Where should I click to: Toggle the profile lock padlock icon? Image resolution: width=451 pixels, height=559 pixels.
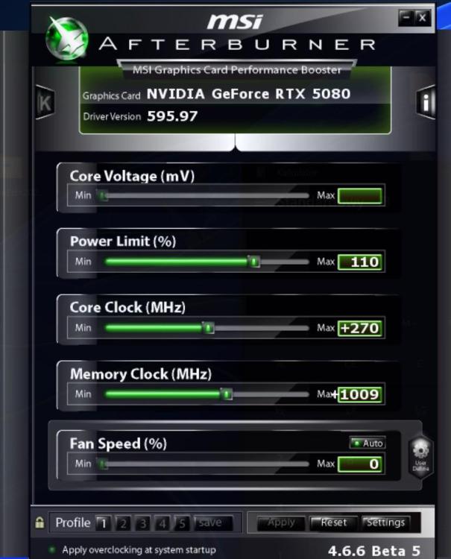pyautogui.click(x=40, y=522)
